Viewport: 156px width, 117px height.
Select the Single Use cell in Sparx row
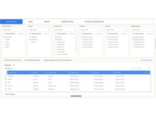point(51,89)
